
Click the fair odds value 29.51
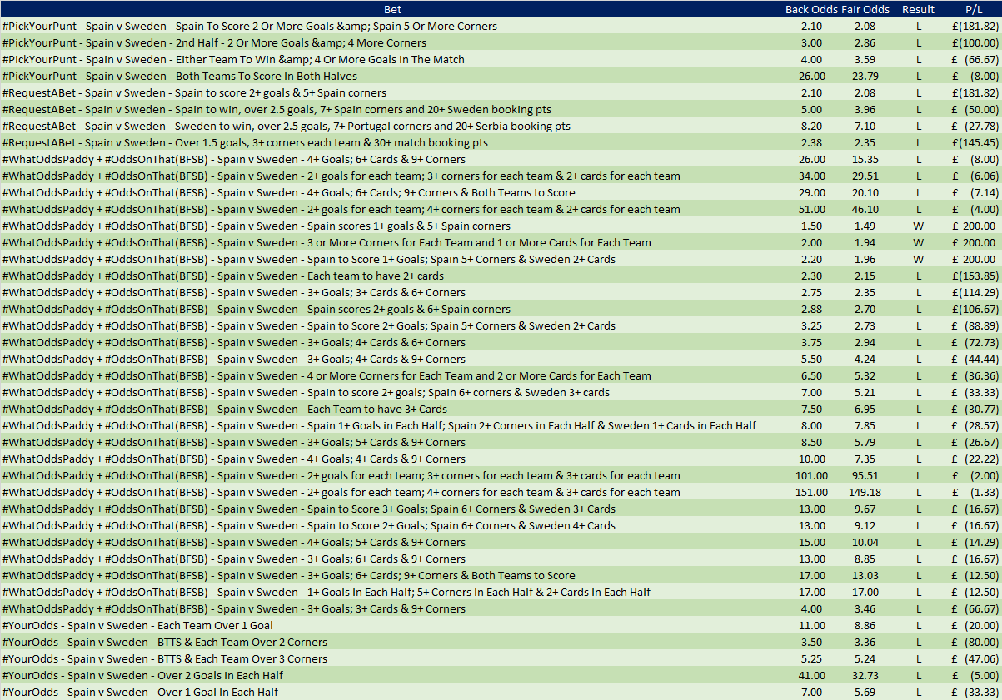pyautogui.click(x=866, y=176)
